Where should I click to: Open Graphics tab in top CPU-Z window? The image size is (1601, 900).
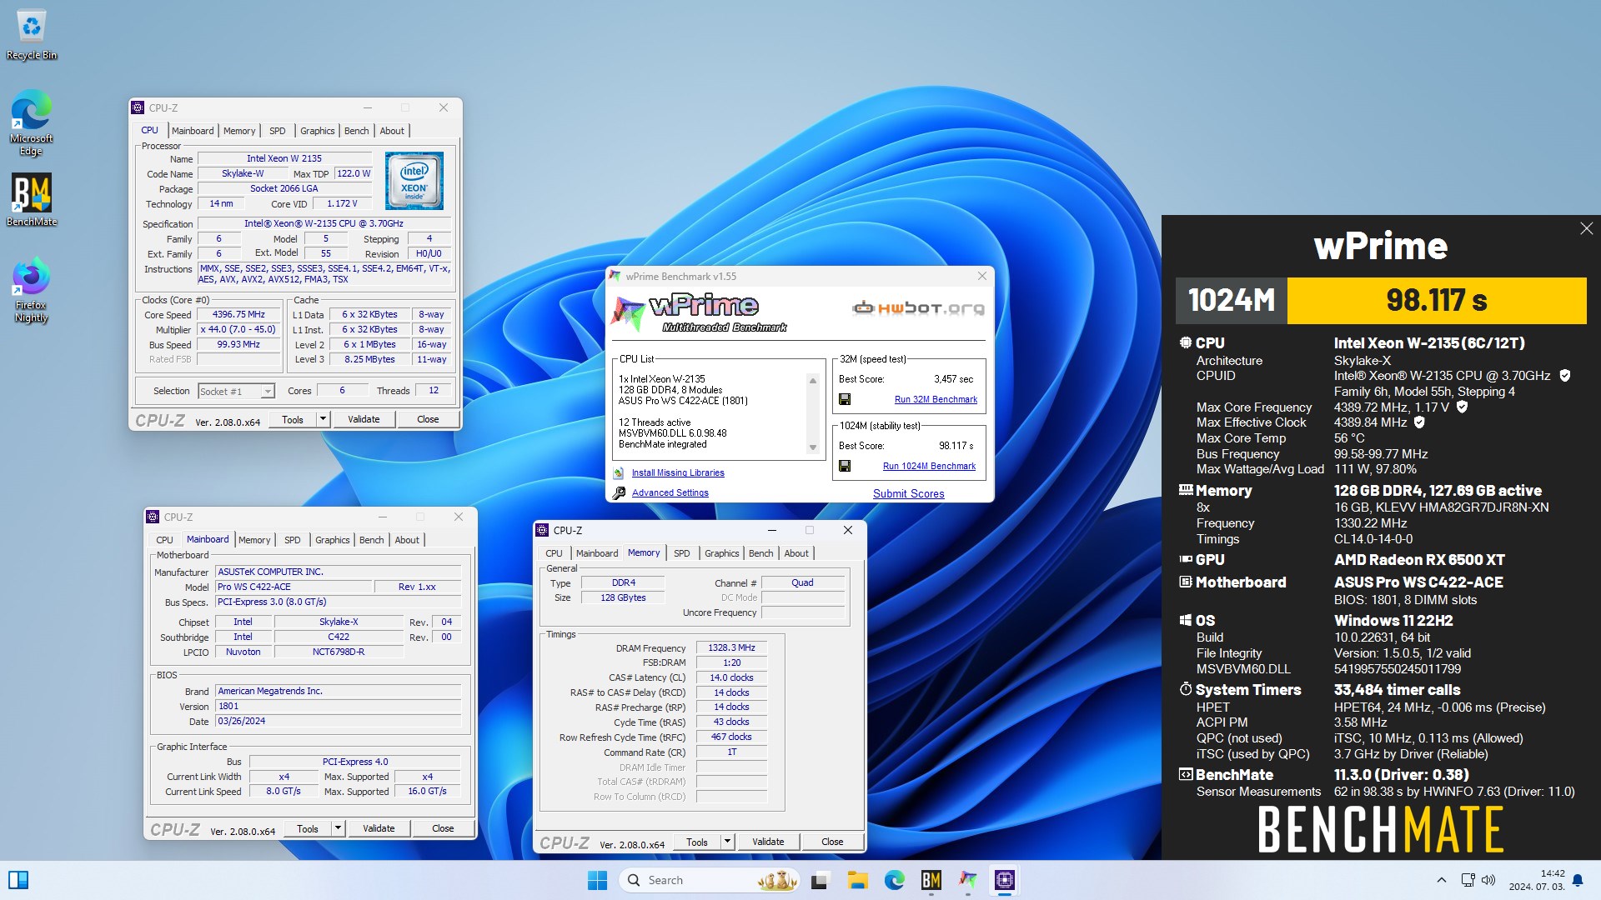tap(318, 131)
